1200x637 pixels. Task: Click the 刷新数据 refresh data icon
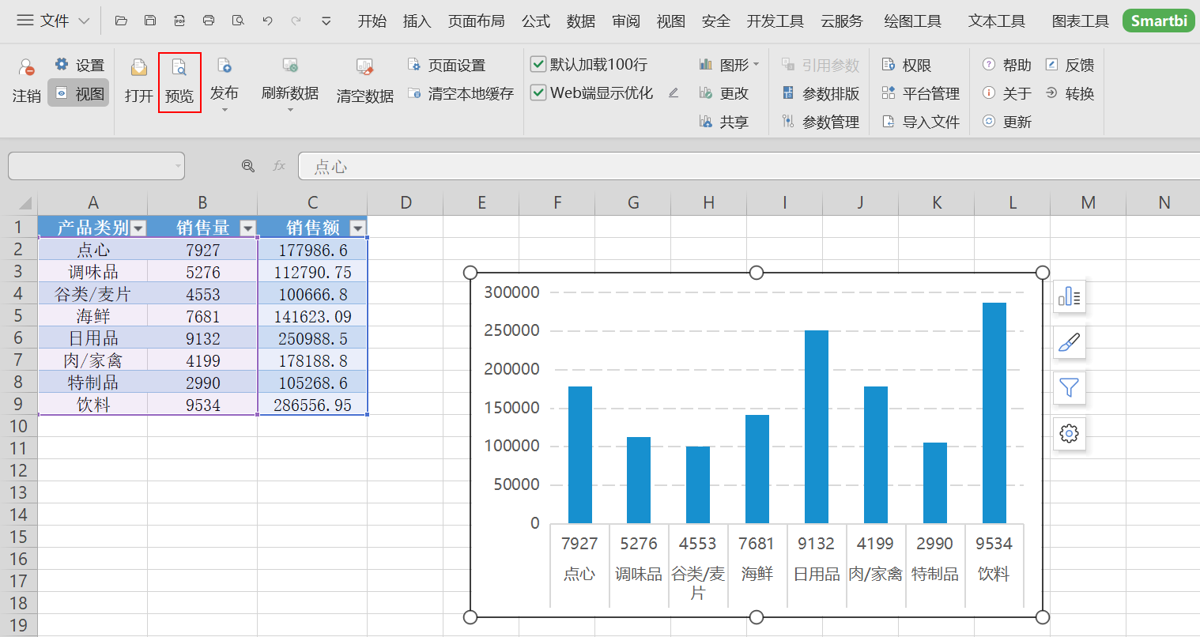pyautogui.click(x=290, y=66)
